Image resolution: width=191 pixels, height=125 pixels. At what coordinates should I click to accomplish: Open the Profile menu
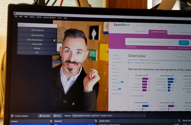click(39, 17)
